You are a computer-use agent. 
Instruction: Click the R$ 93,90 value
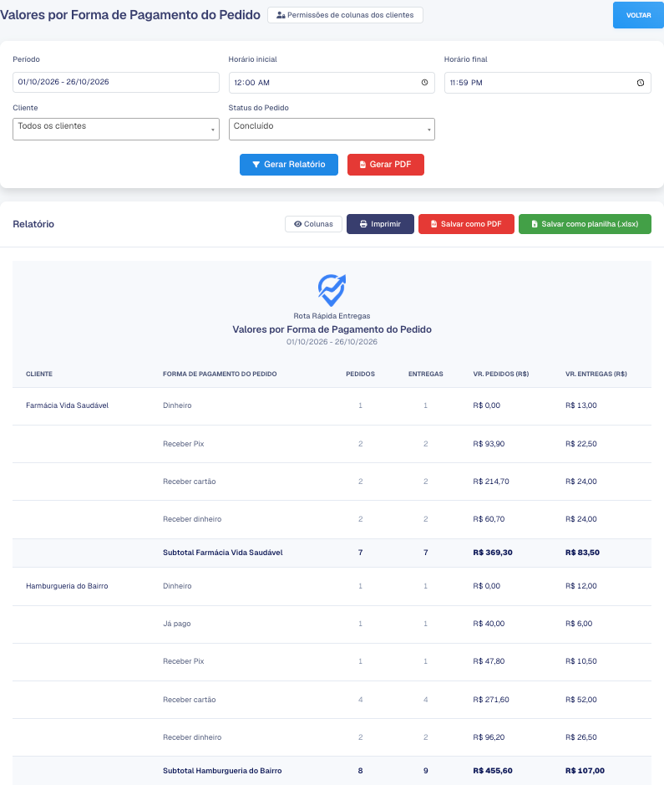point(489,444)
